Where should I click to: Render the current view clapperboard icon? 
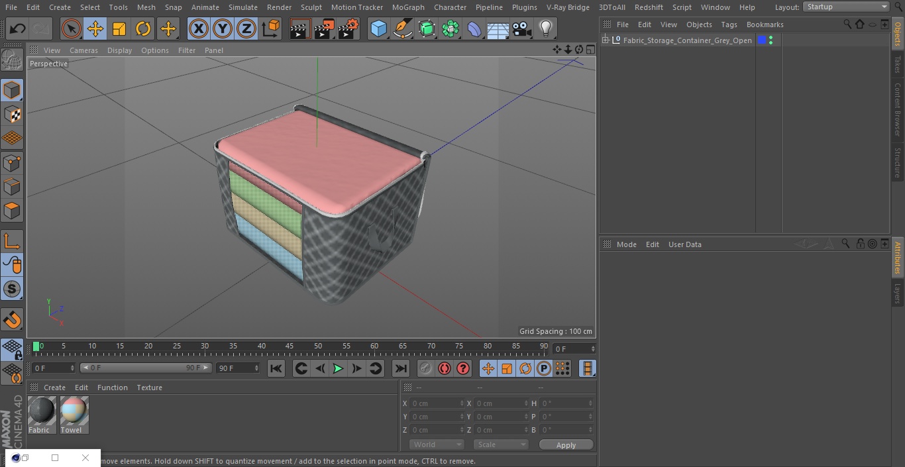coord(300,28)
